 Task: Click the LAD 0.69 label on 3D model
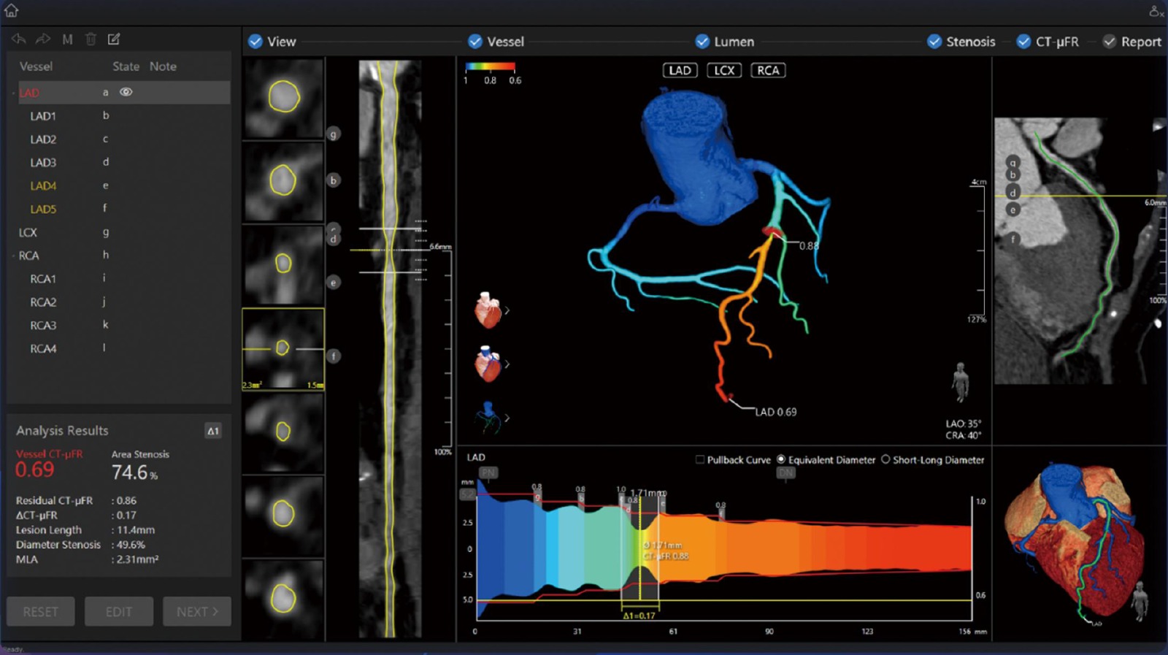click(x=775, y=412)
